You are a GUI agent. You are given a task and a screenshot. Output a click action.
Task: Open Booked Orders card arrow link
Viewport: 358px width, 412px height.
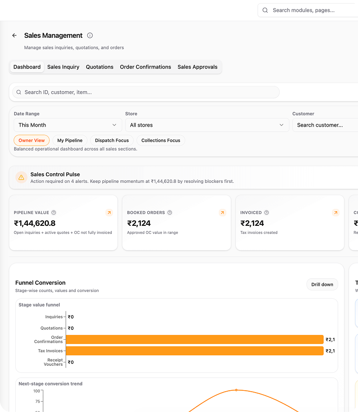point(223,213)
